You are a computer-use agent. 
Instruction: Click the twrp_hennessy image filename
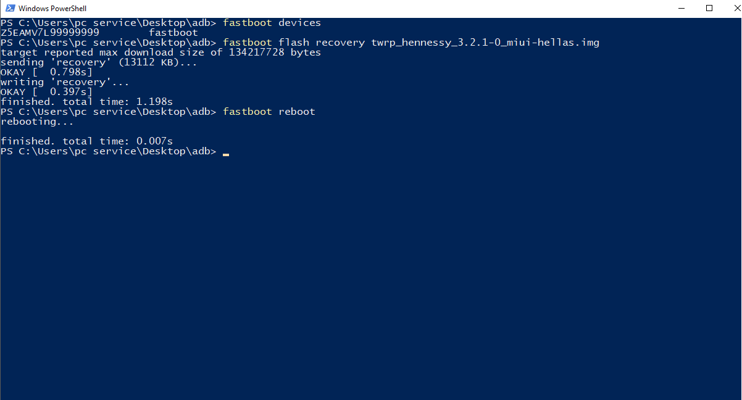pyautogui.click(x=485, y=43)
